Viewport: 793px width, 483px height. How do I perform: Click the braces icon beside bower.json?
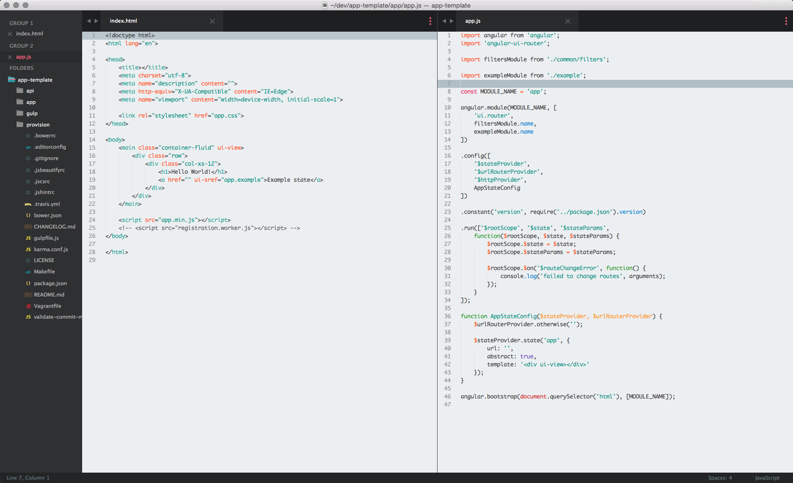tap(28, 215)
